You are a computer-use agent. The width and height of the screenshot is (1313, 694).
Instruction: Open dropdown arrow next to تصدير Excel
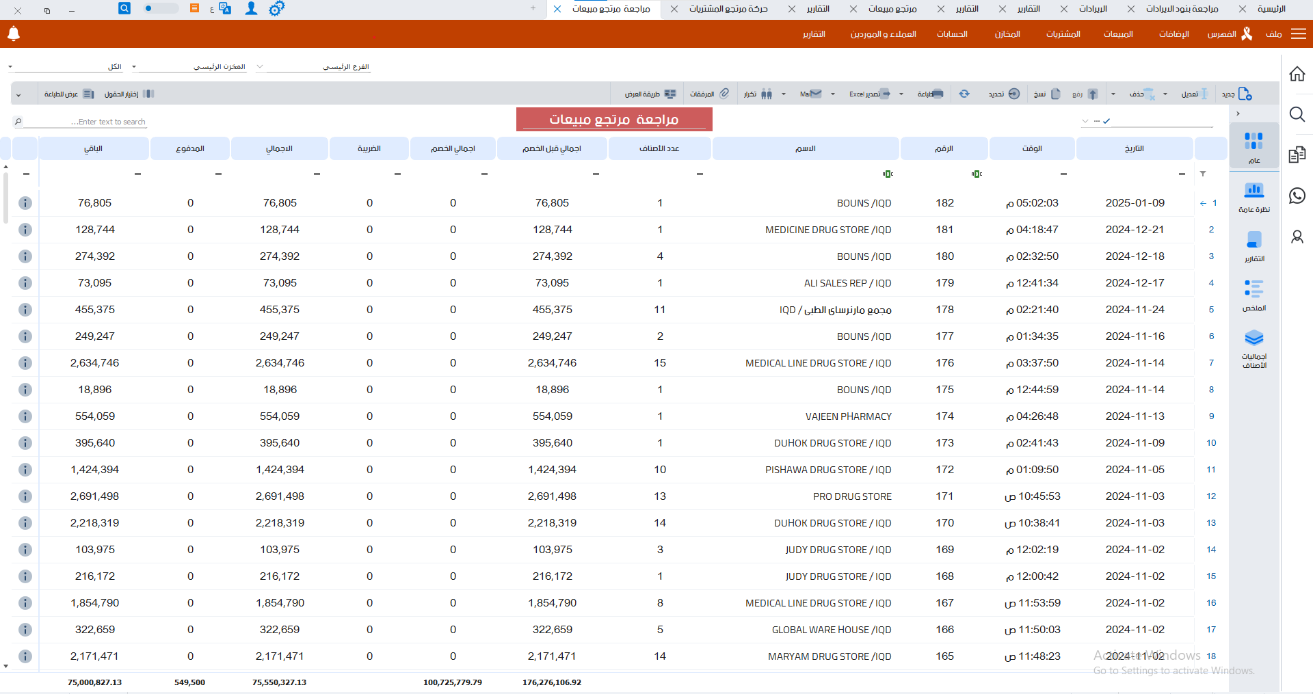click(901, 94)
